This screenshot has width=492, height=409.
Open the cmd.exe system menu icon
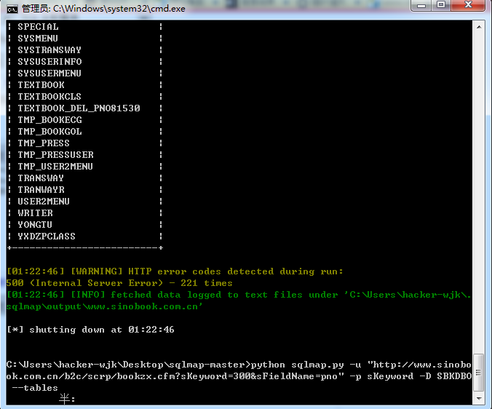12,9
